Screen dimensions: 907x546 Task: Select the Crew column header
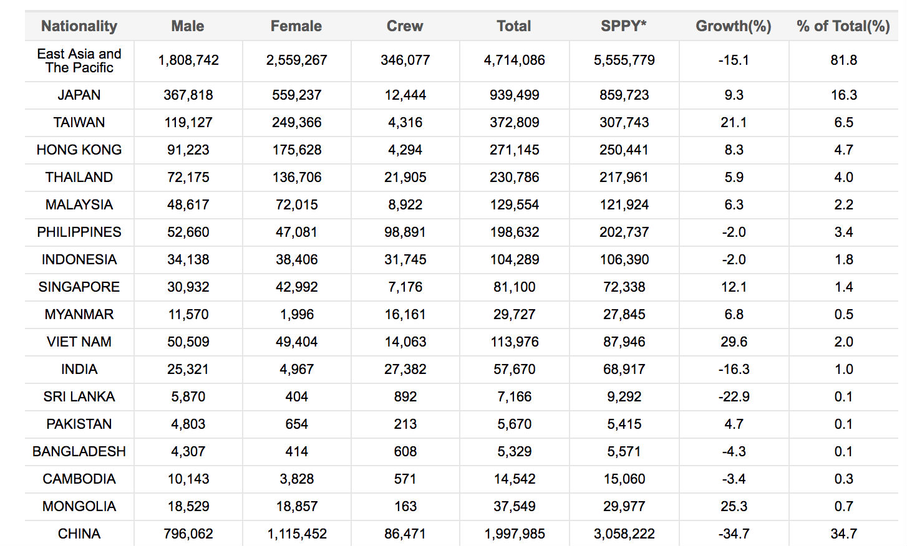pos(405,26)
